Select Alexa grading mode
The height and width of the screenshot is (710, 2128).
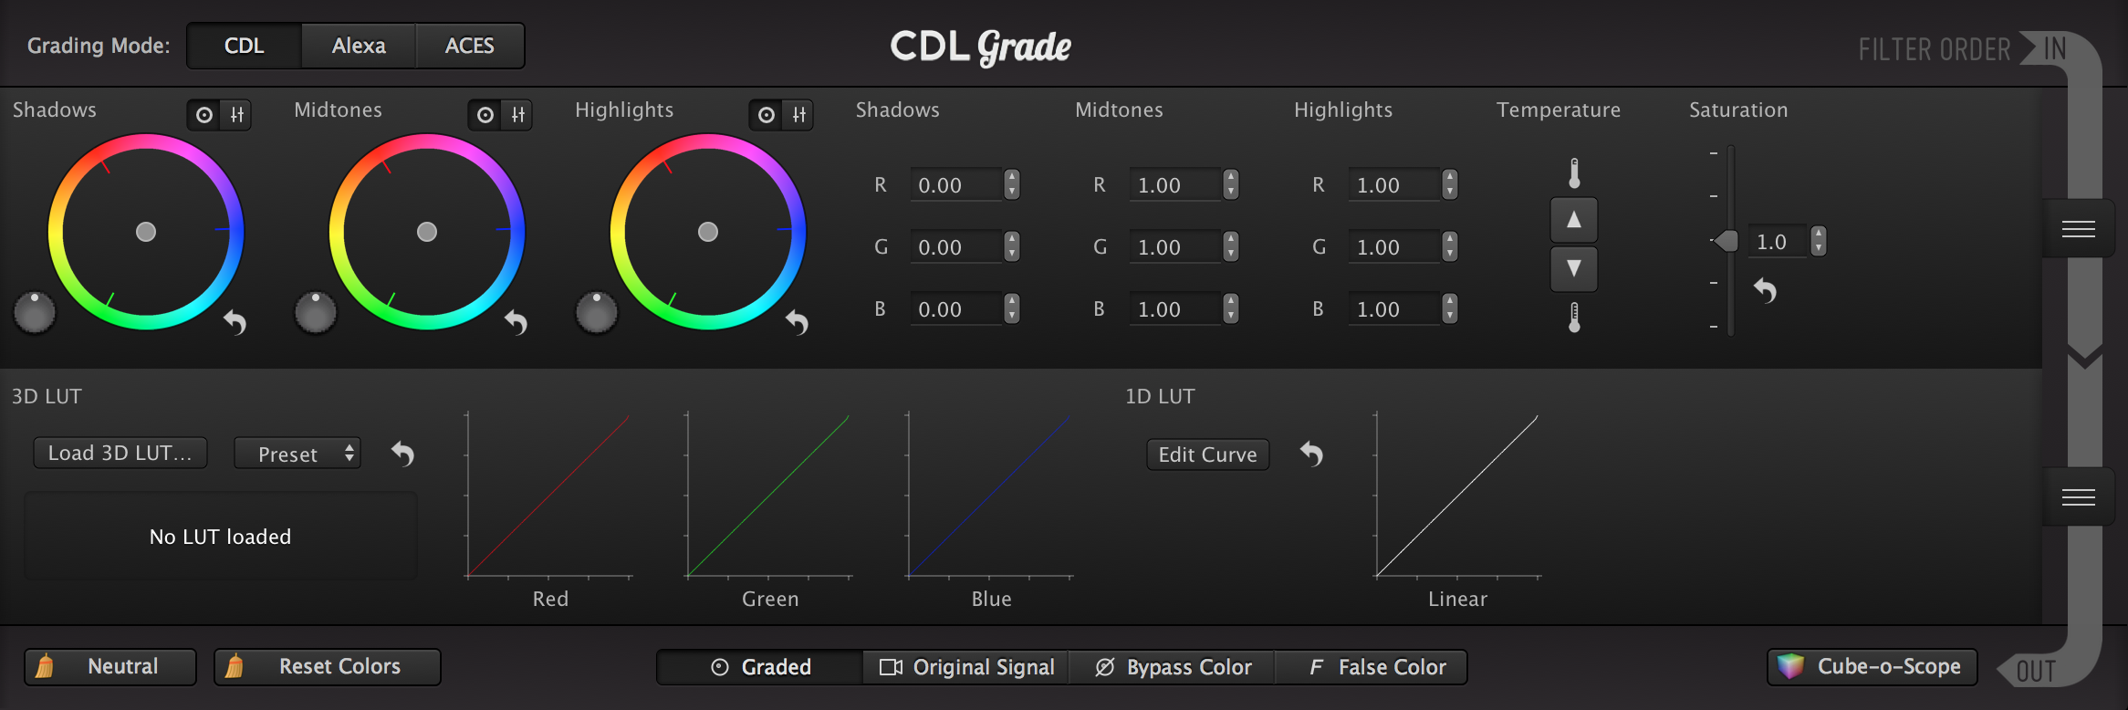[359, 46]
